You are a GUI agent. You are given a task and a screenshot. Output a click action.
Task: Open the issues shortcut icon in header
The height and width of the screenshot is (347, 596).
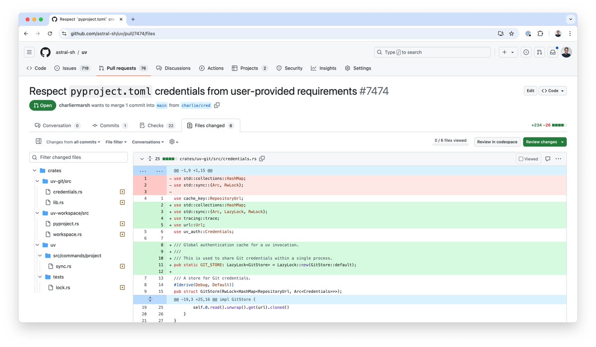point(526,52)
